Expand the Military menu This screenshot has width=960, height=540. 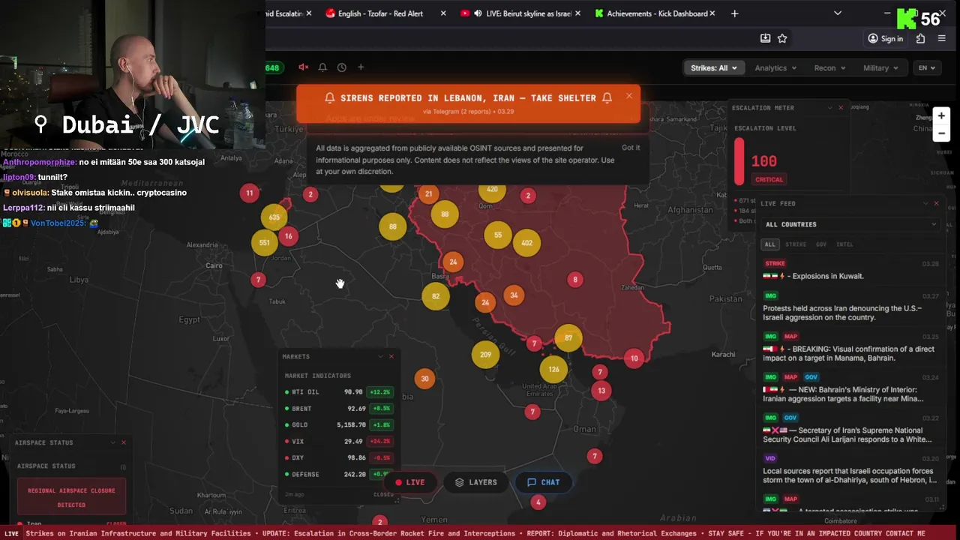pyautogui.click(x=880, y=67)
